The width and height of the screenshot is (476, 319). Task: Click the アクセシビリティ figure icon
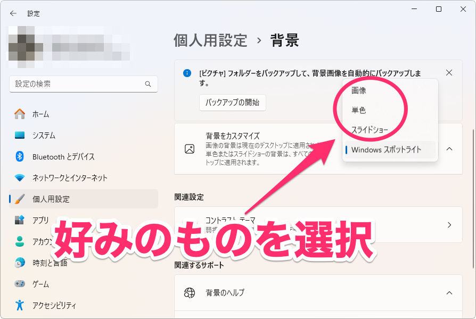pyautogui.click(x=20, y=305)
